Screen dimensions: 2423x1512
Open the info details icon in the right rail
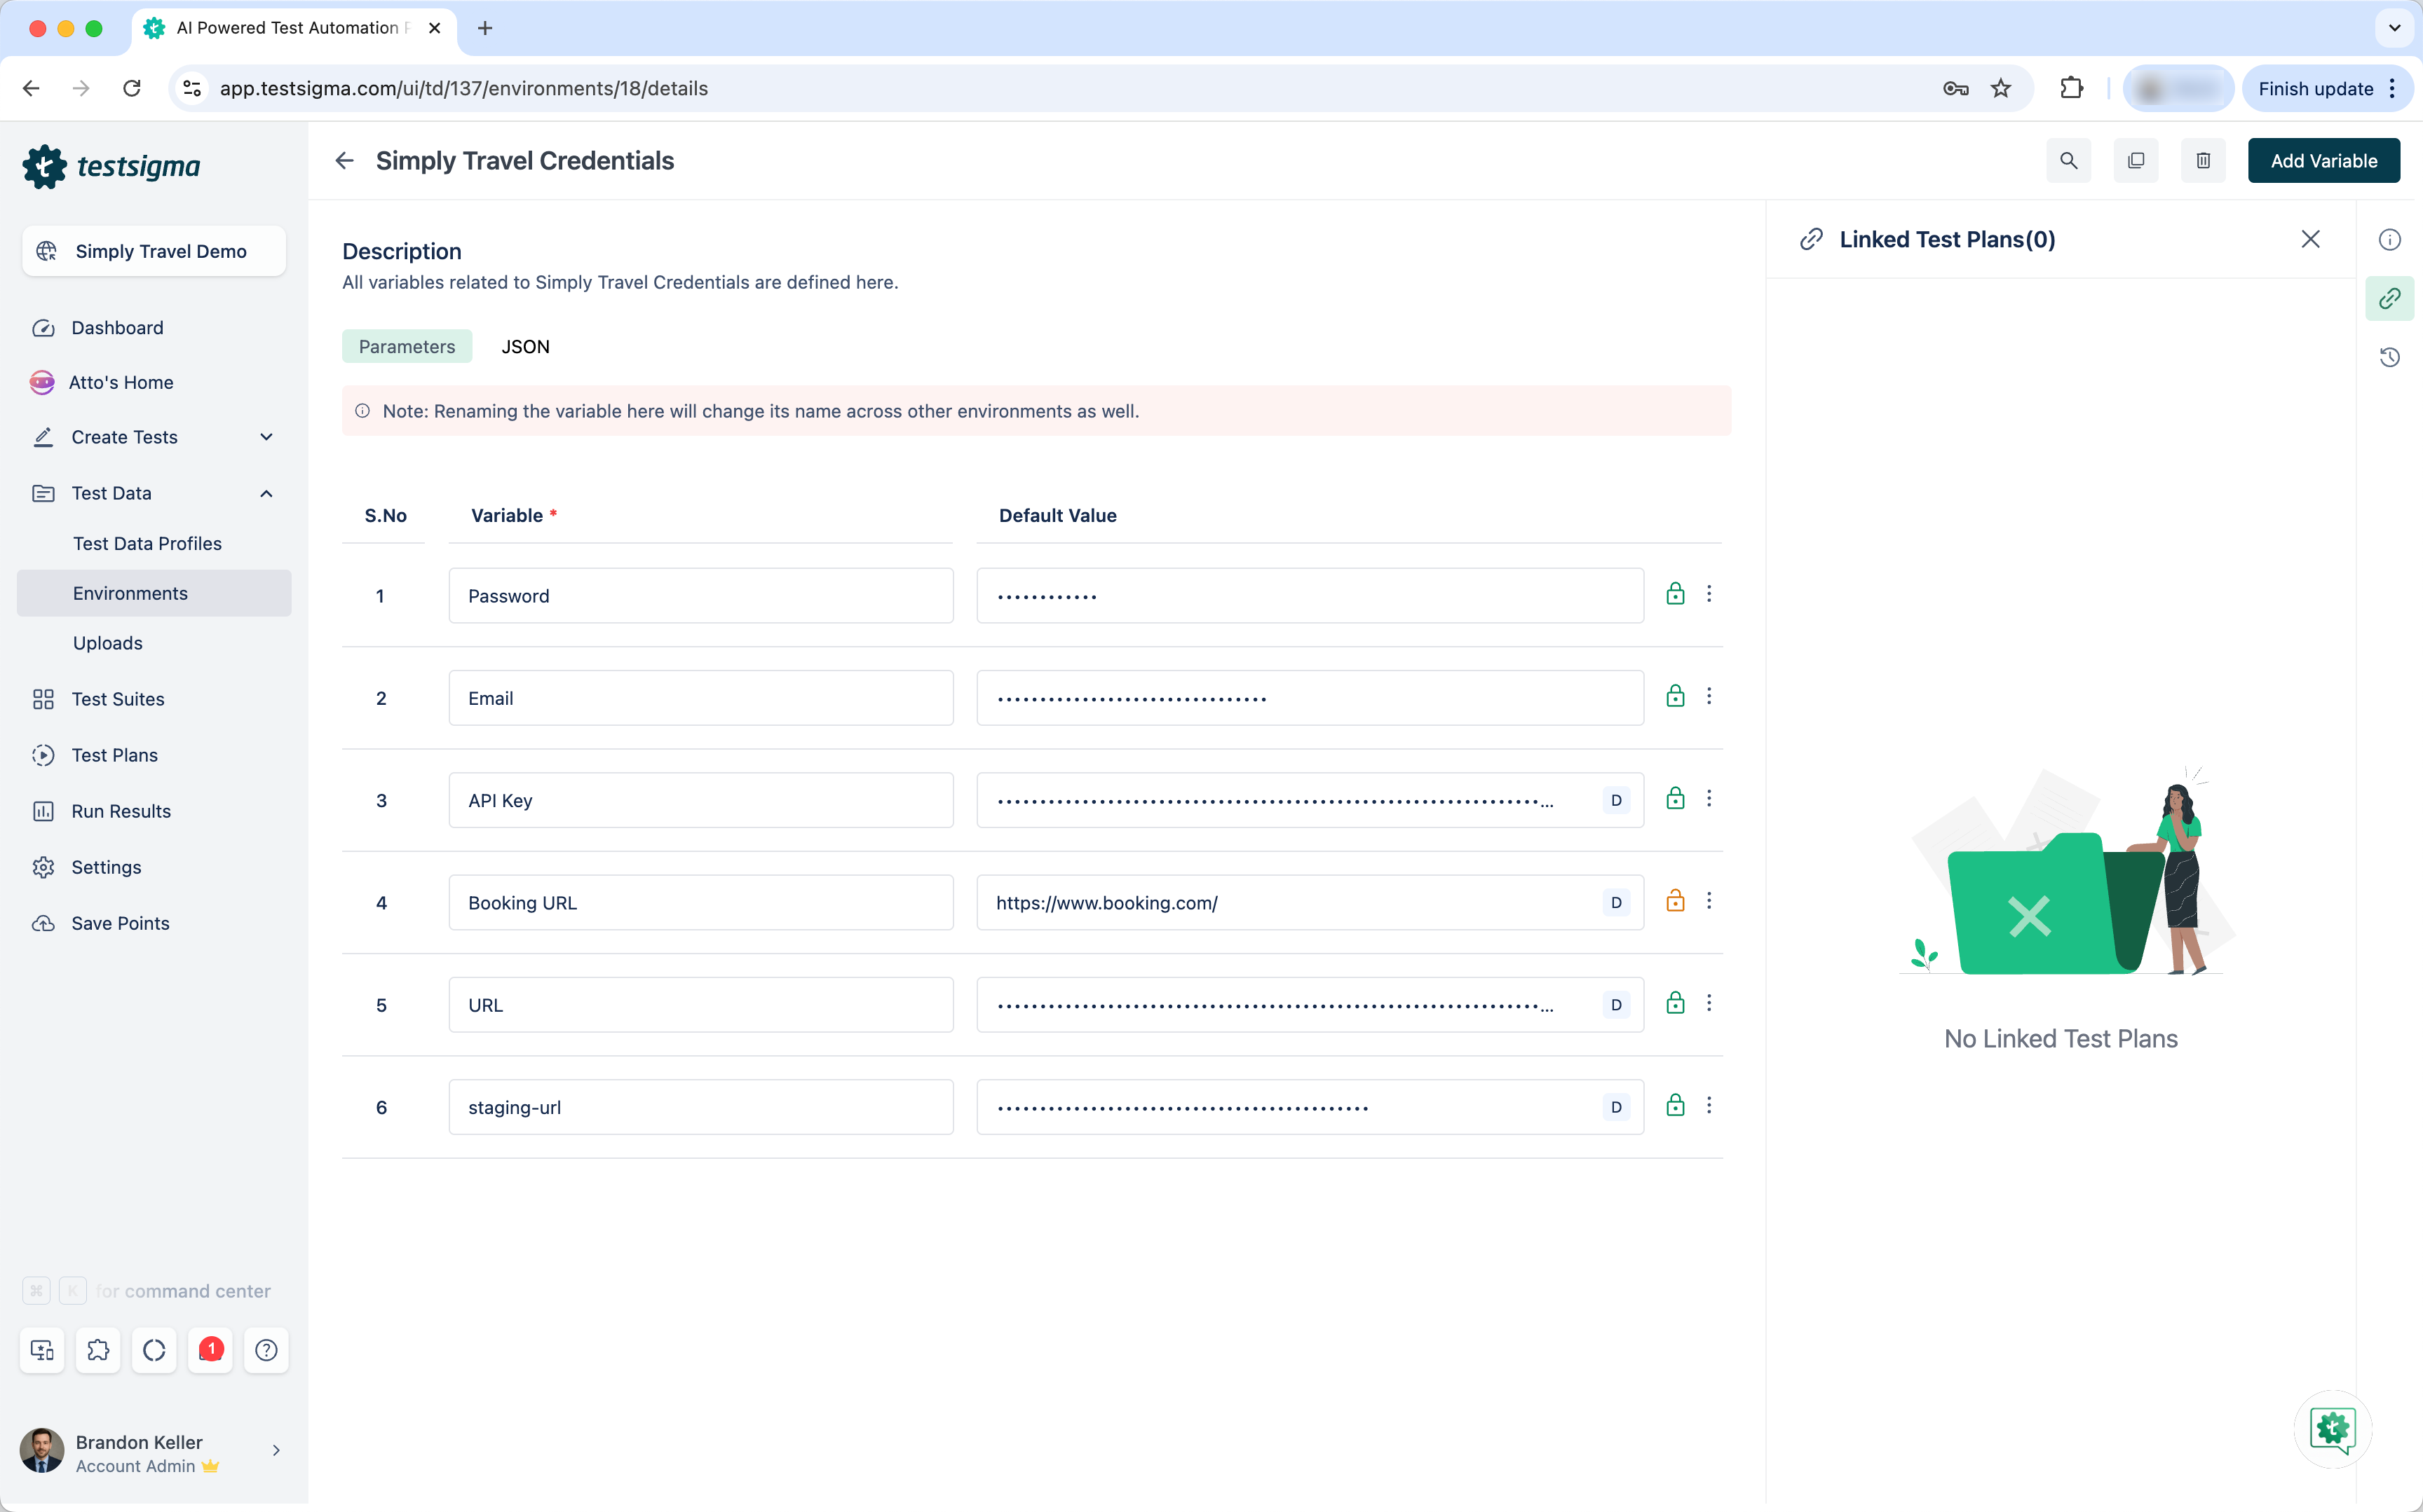2389,240
